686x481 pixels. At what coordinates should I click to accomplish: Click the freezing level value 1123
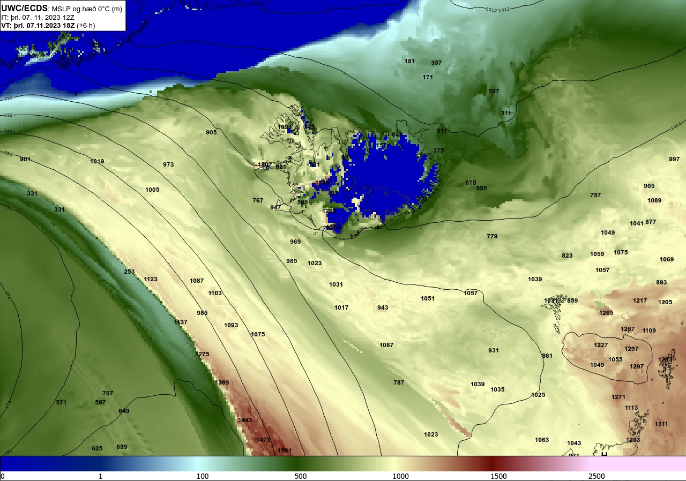[x=151, y=279]
